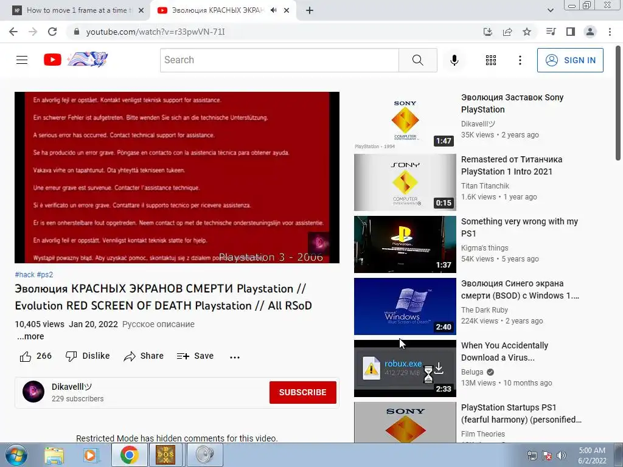Screen dimensions: 623x467
Task: Click the #ps2 hashtag
Action: [x=45, y=274]
